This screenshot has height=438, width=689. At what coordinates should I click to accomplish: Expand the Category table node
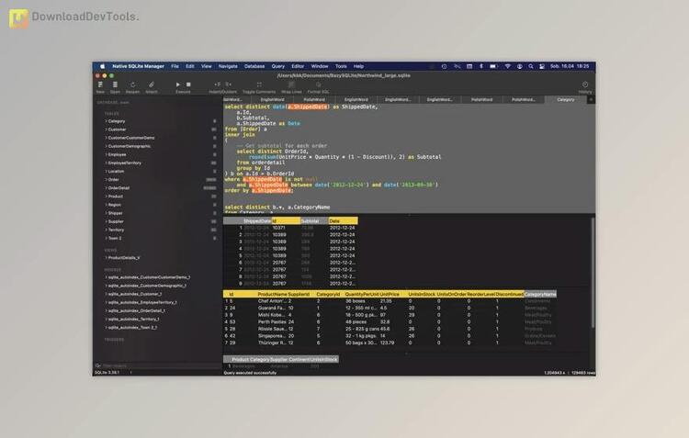[106, 121]
